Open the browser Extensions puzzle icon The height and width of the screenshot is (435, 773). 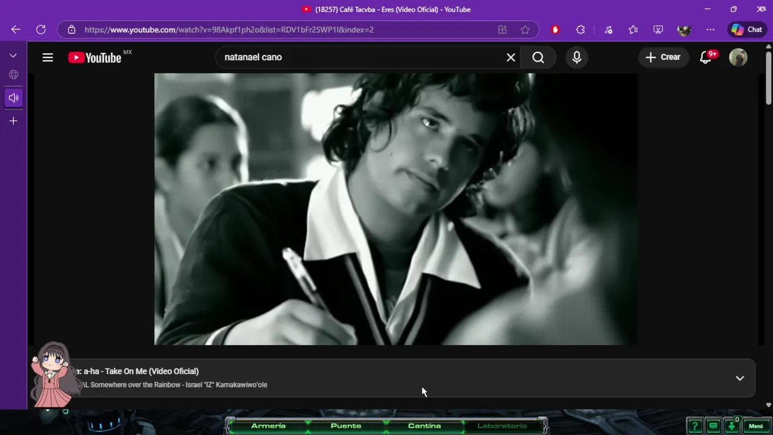[x=581, y=30]
